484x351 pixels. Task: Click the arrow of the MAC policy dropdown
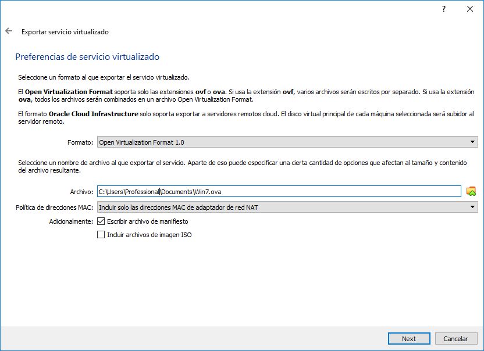tap(473, 206)
